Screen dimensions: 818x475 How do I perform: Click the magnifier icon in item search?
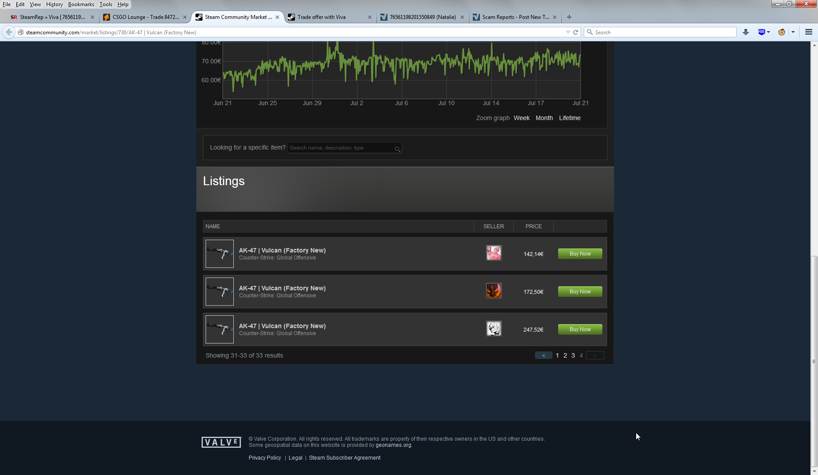pos(397,149)
